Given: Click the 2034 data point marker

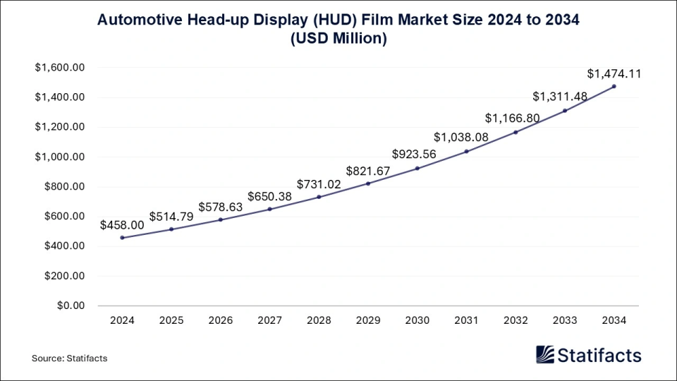Looking at the screenshot, I should click(x=614, y=86).
